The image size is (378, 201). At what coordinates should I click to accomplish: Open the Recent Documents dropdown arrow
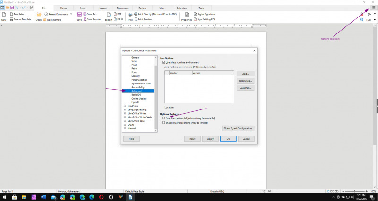pyautogui.click(x=71, y=14)
